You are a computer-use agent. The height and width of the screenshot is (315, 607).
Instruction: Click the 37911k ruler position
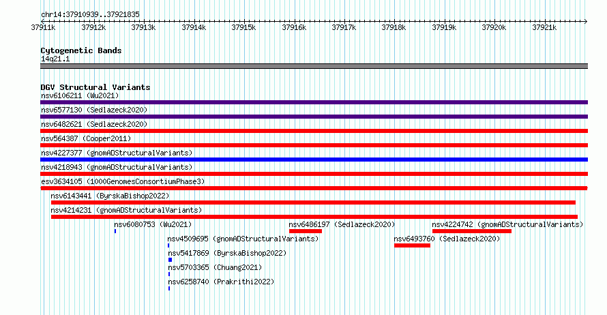tap(43, 27)
